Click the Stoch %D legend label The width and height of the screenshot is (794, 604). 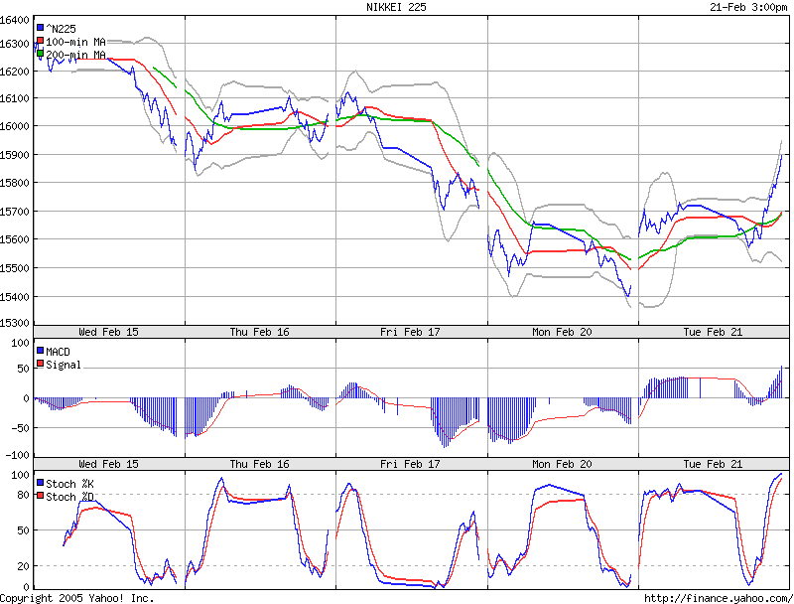click(x=69, y=497)
